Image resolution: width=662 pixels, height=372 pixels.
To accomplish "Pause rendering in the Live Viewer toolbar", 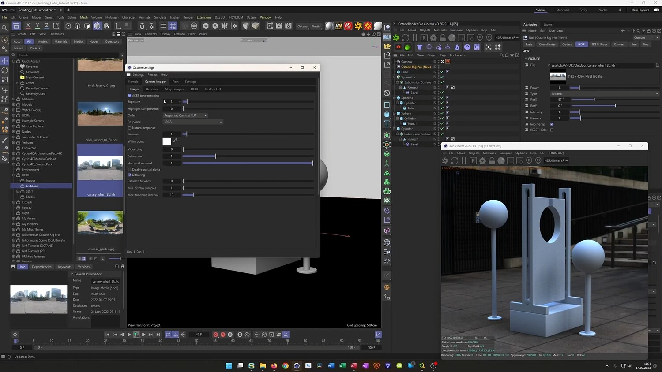I will [x=464, y=161].
